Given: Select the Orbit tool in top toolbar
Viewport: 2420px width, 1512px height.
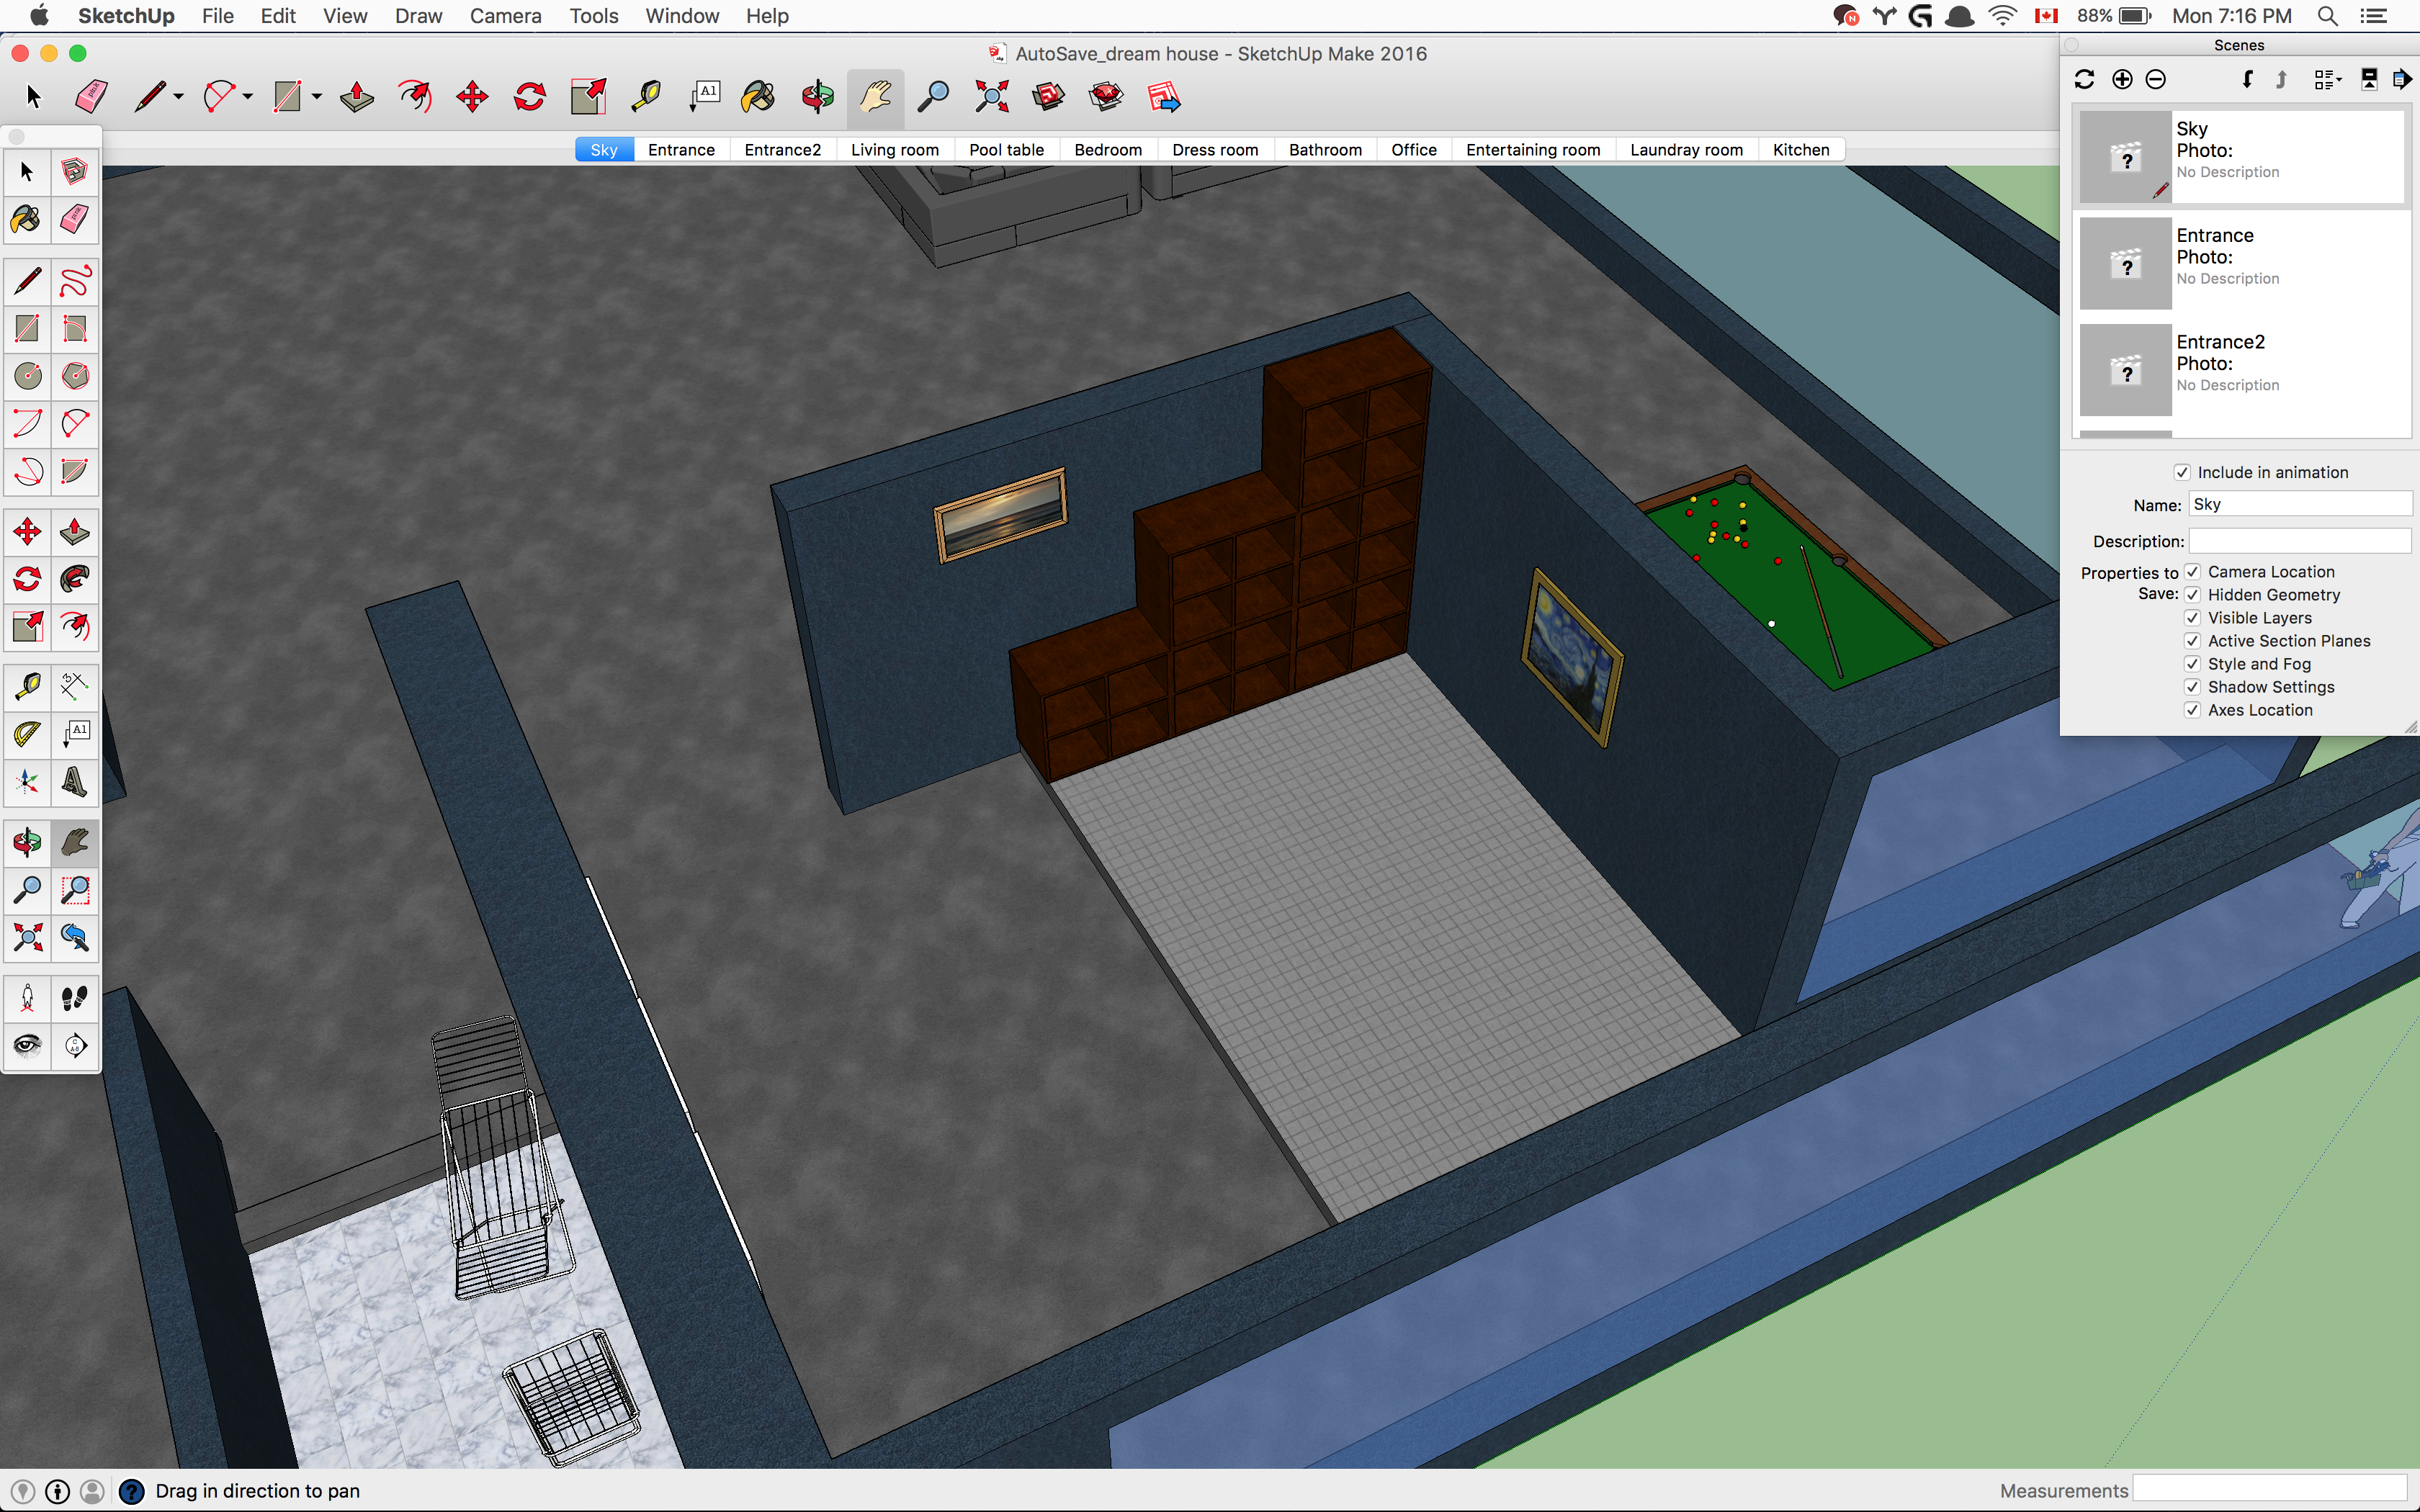Looking at the screenshot, I should [x=818, y=97].
